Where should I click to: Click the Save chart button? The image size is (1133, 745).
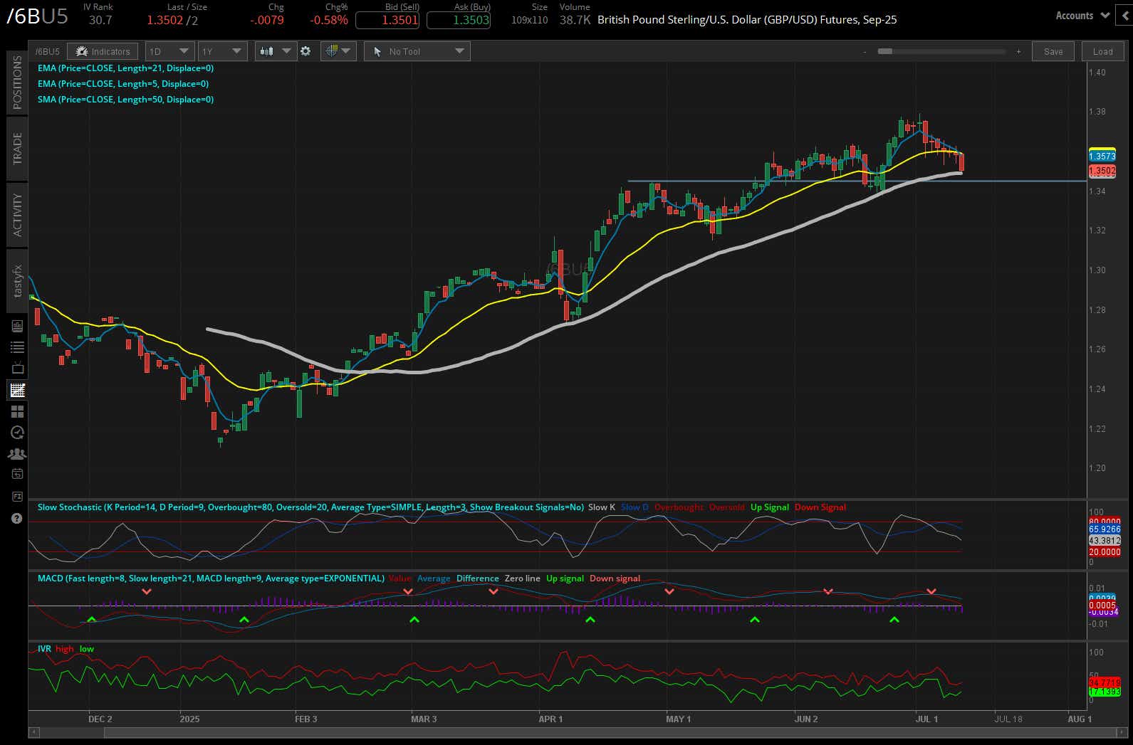[x=1053, y=51]
